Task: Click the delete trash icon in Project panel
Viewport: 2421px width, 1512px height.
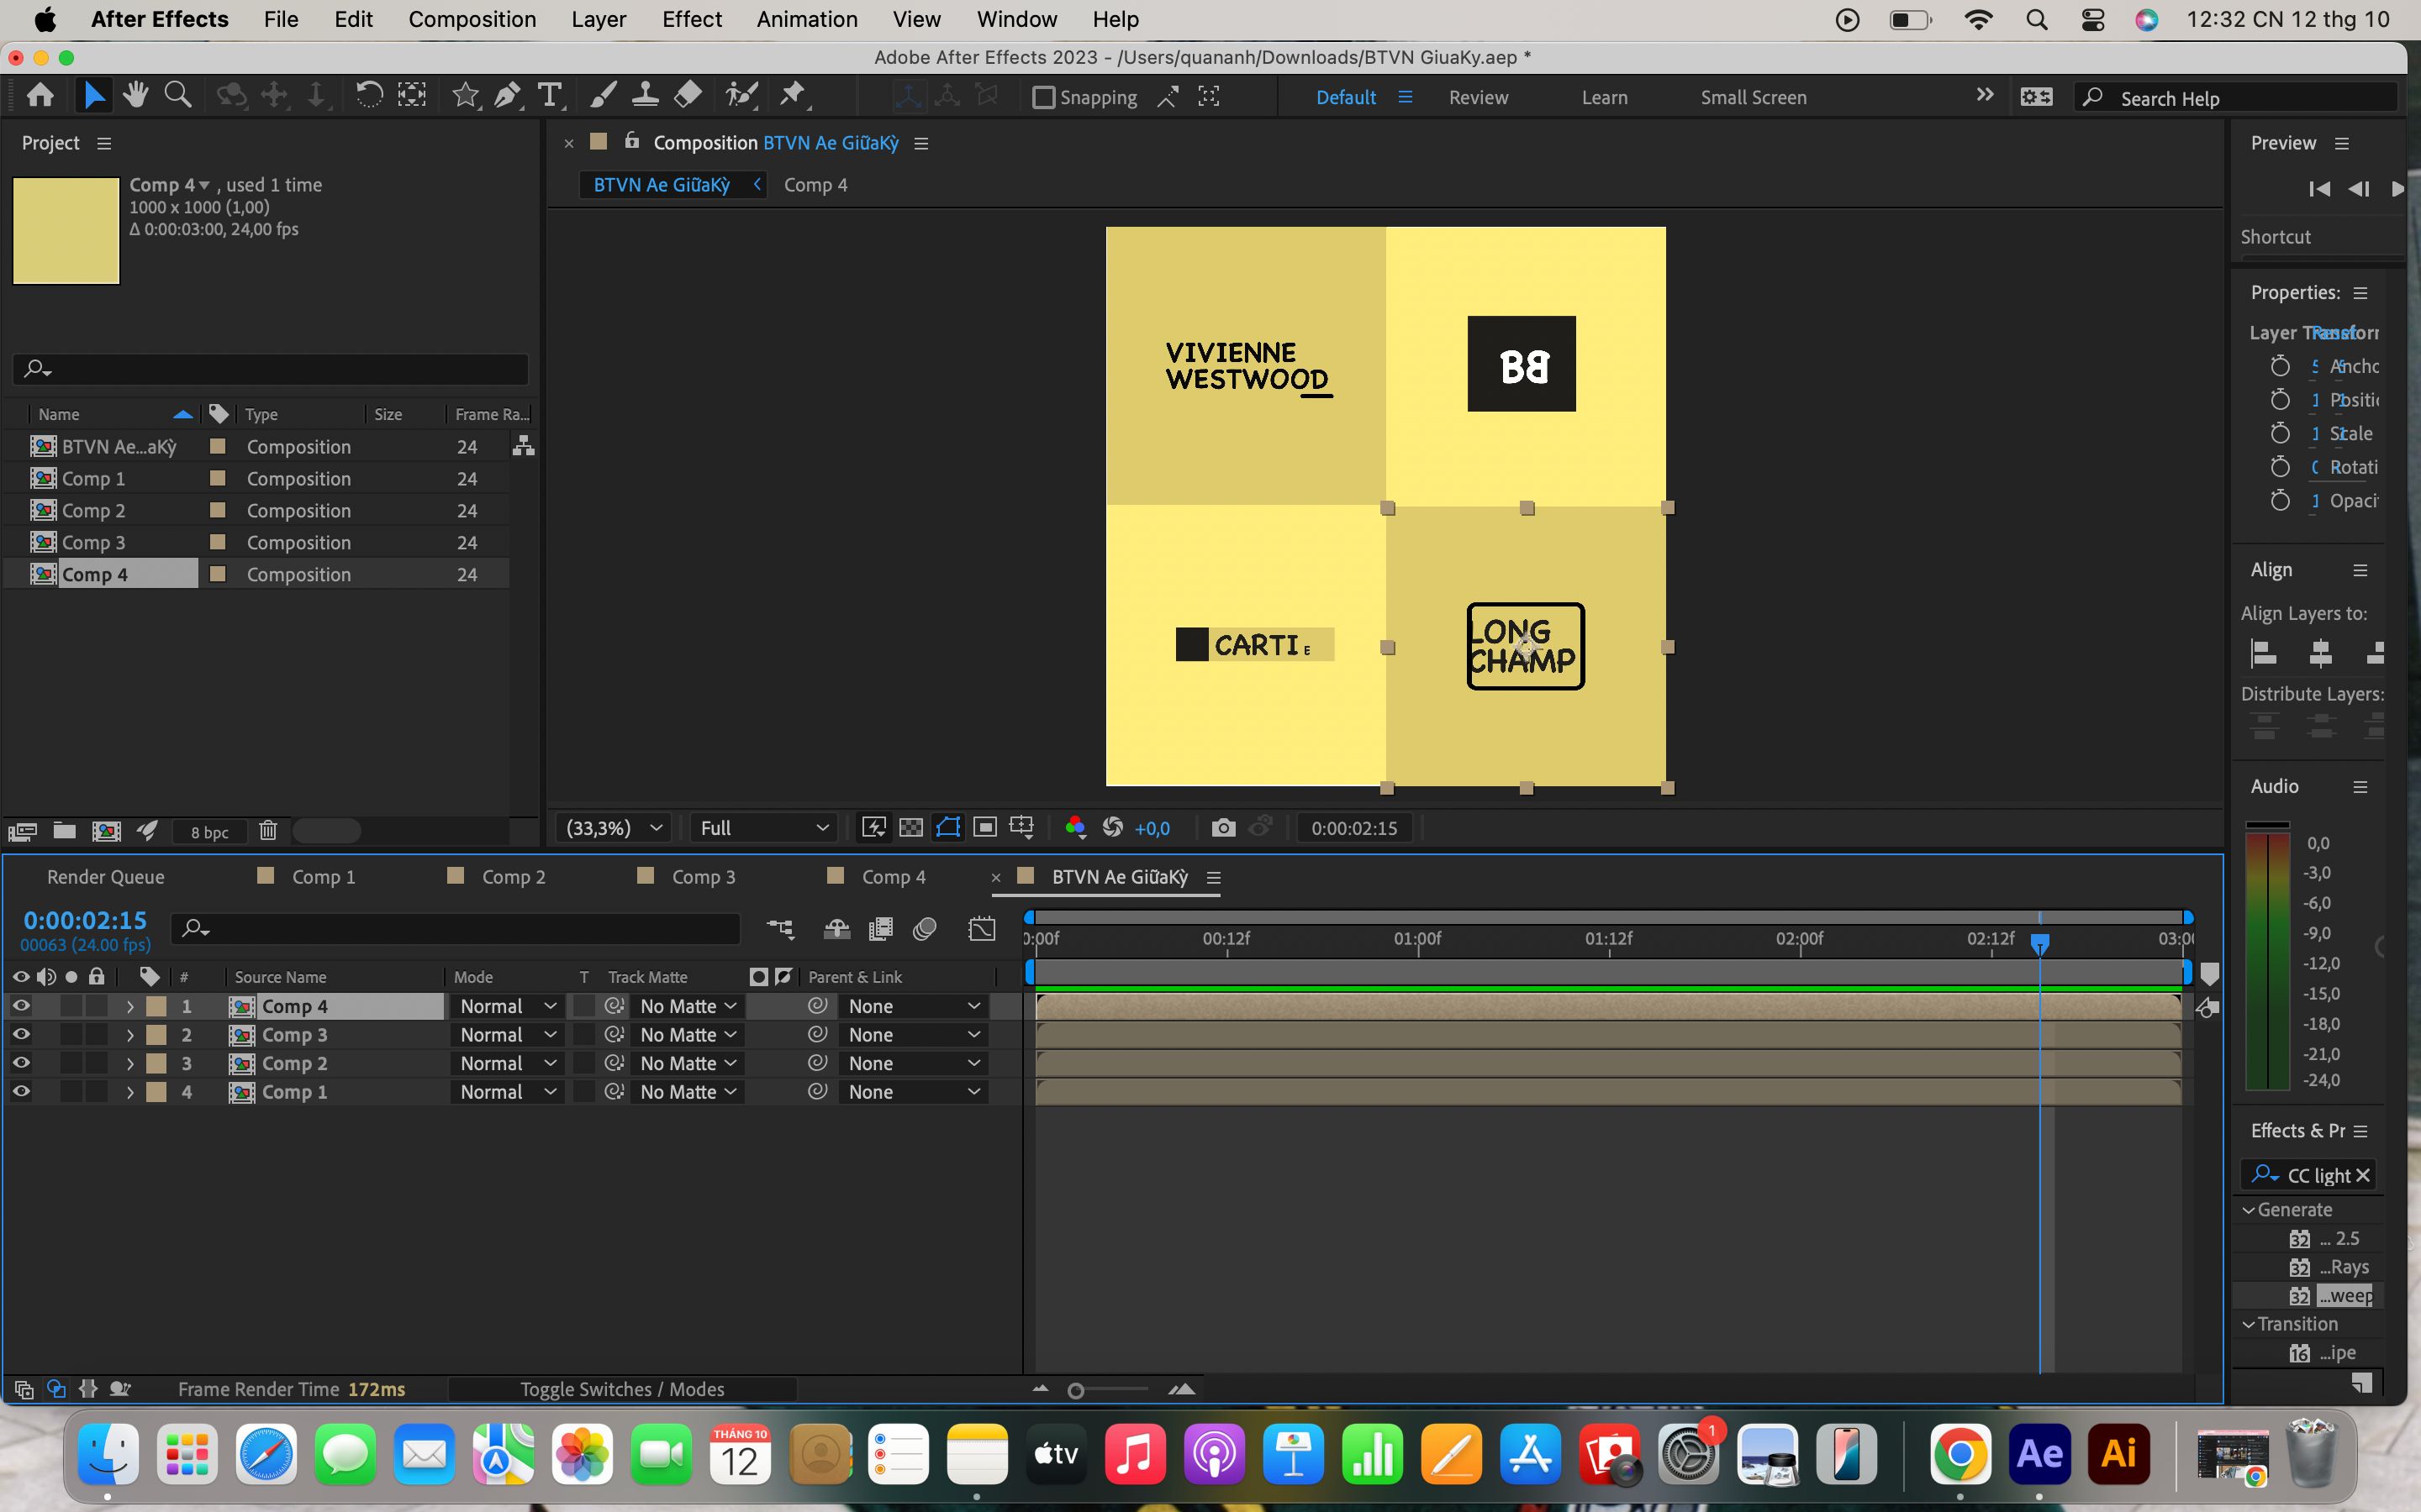Action: coord(268,831)
